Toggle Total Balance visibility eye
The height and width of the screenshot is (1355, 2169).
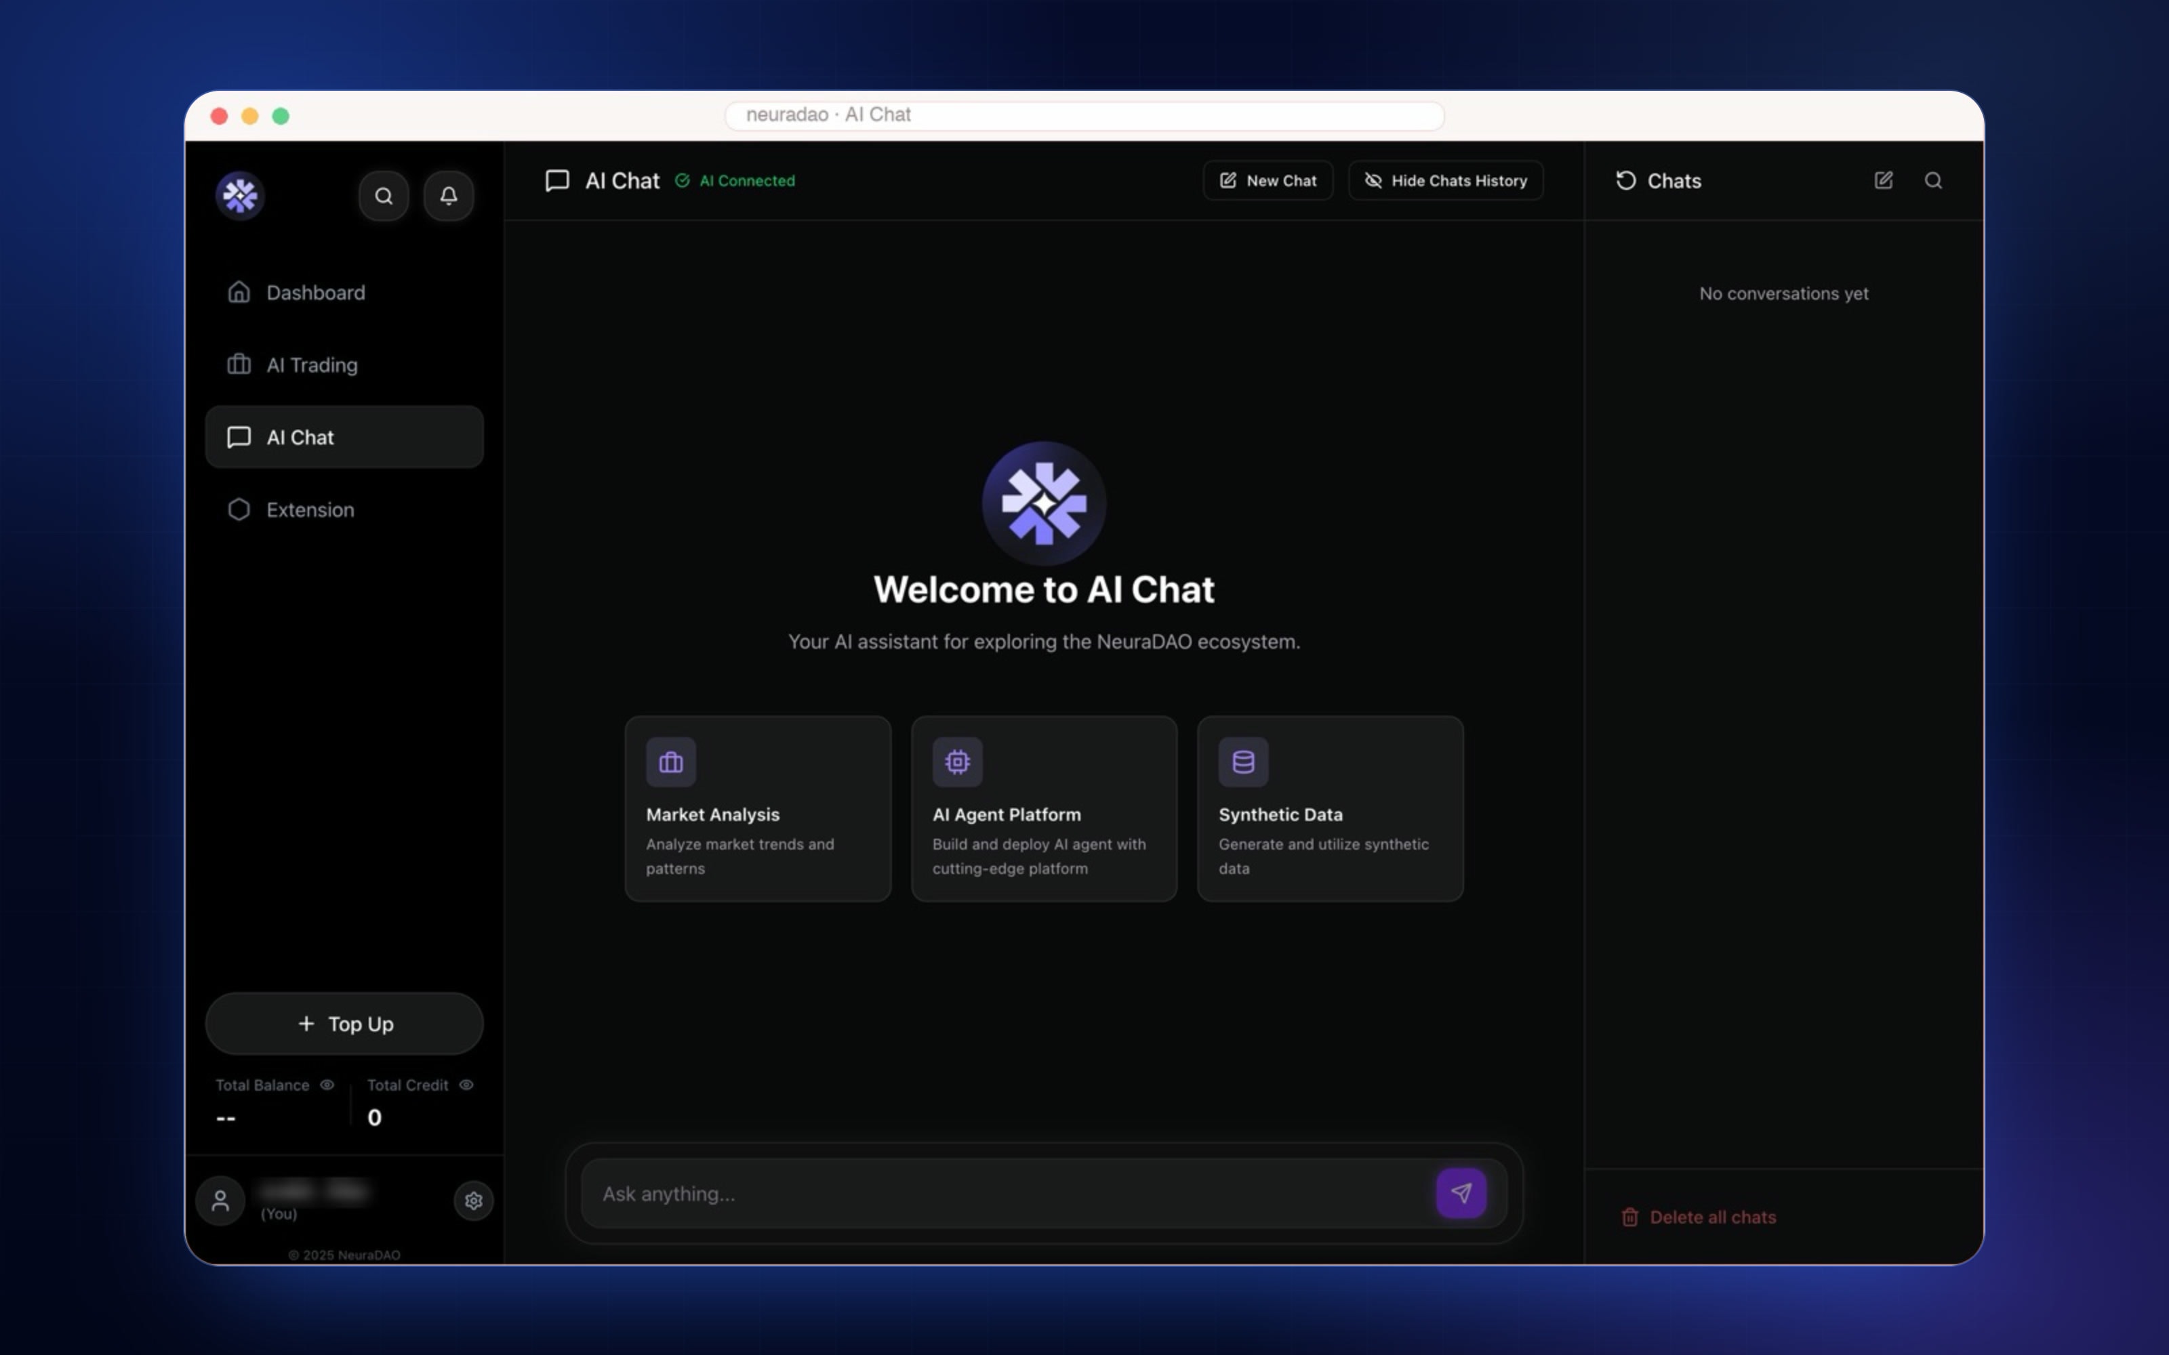[x=327, y=1085]
